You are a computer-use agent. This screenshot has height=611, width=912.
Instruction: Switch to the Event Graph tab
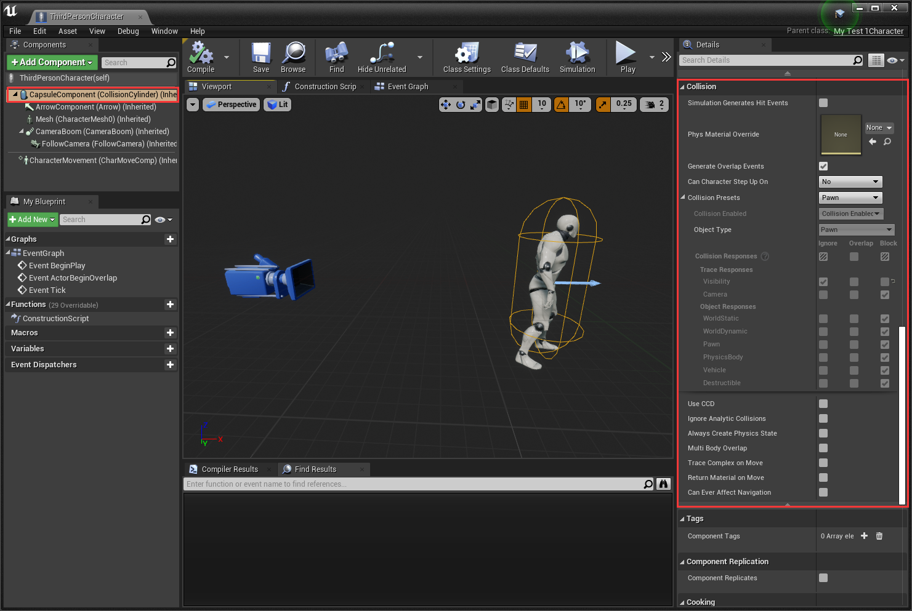(408, 87)
